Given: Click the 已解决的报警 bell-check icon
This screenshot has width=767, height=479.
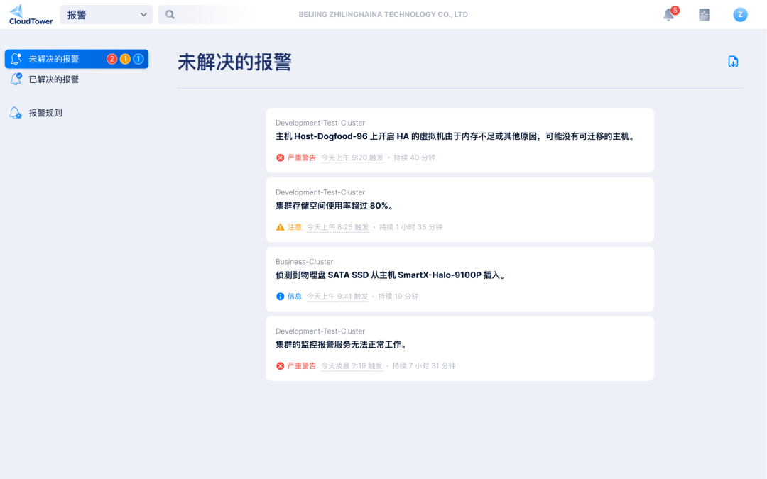Looking at the screenshot, I should [16, 79].
